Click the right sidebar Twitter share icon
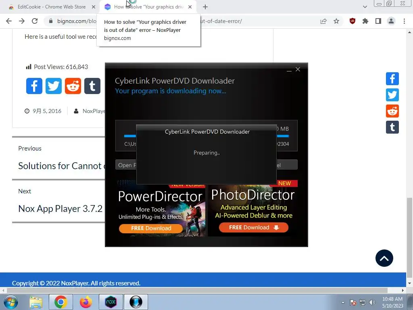The width and height of the screenshot is (413, 310). [392, 95]
